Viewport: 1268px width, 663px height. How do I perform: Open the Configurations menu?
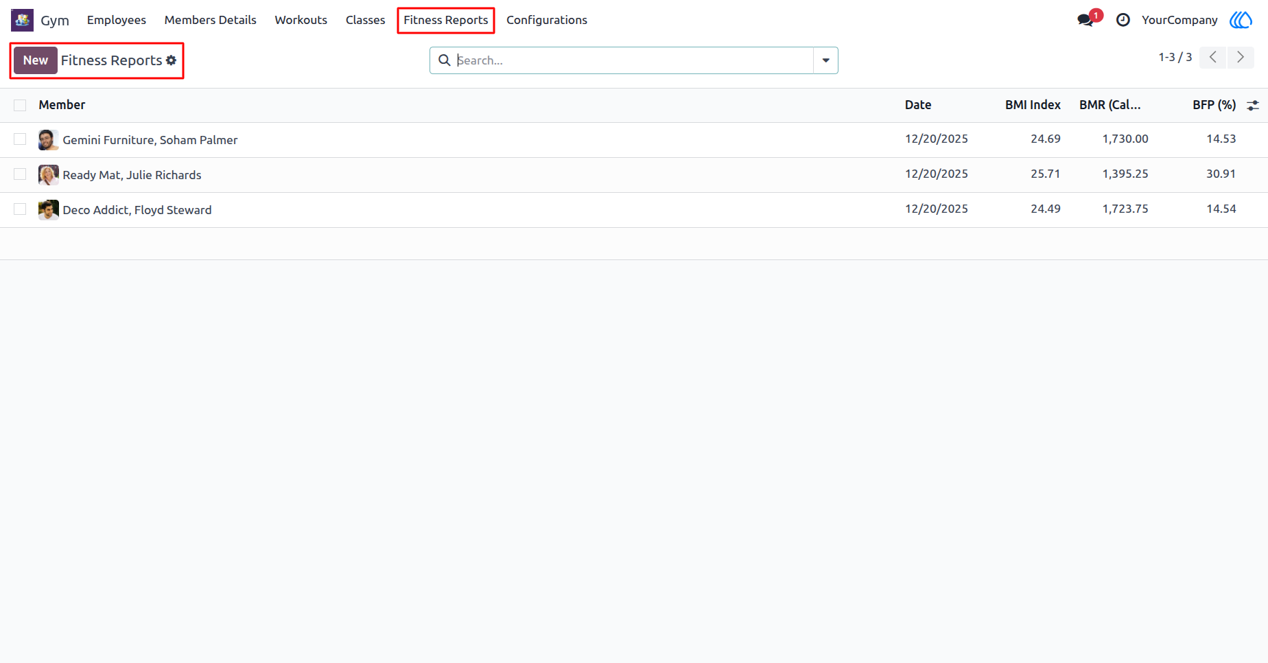tap(547, 20)
